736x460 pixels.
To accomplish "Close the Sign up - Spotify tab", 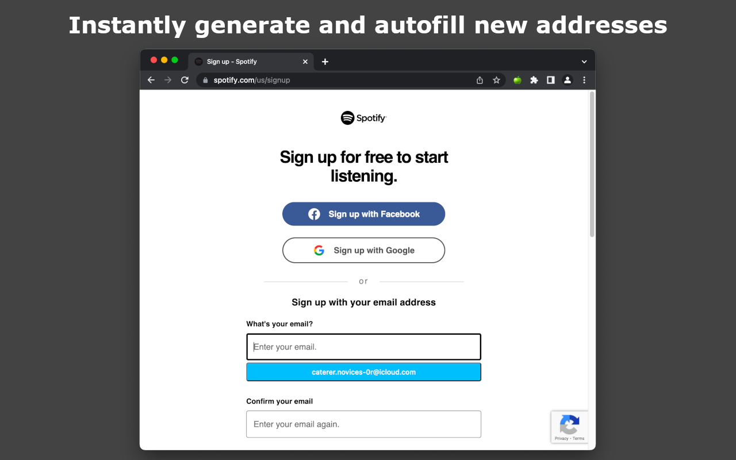I will point(305,62).
